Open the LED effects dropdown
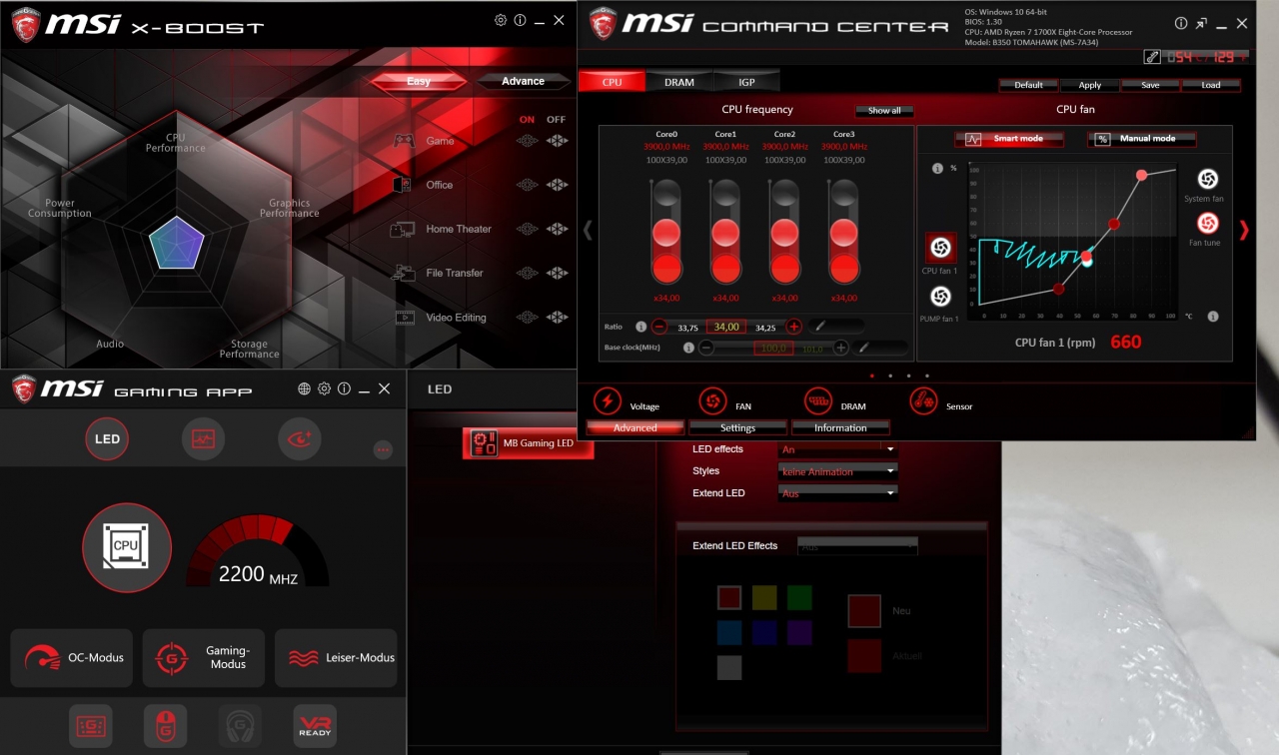Screen dimensions: 1279x755 pos(837,450)
